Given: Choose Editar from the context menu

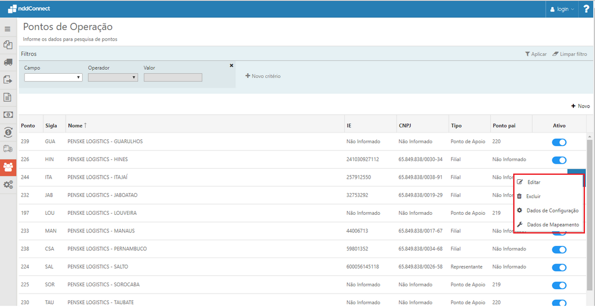Looking at the screenshot, I should pos(533,182).
